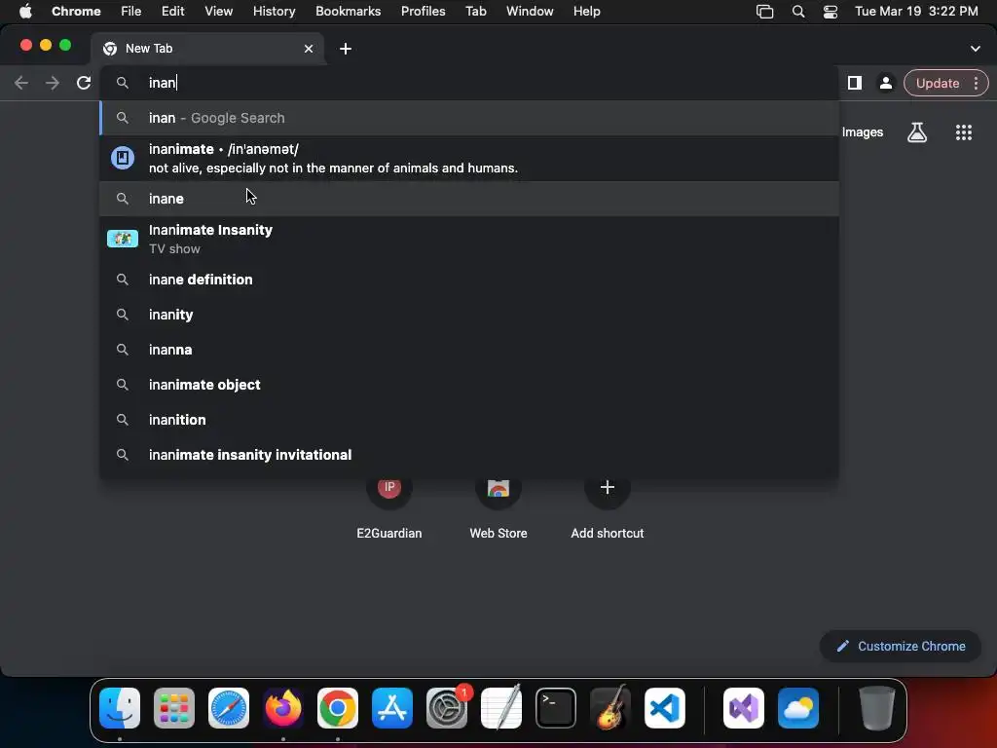The image size is (997, 748).
Task: Expand the tab search chevron
Action: 976,49
